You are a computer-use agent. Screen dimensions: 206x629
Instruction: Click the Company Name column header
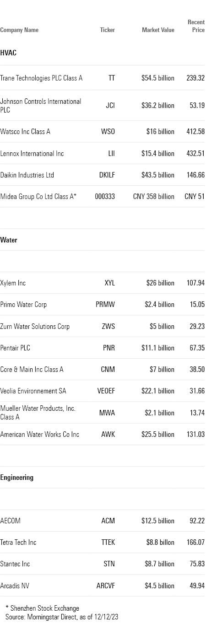point(19,30)
